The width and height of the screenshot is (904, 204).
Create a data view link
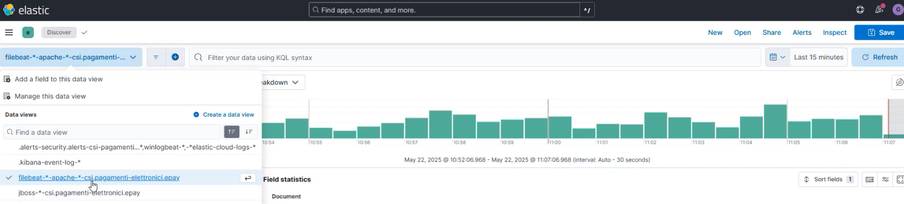point(224,115)
